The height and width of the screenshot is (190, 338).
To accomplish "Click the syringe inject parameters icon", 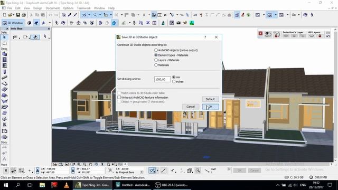I will click(x=75, y=15).
